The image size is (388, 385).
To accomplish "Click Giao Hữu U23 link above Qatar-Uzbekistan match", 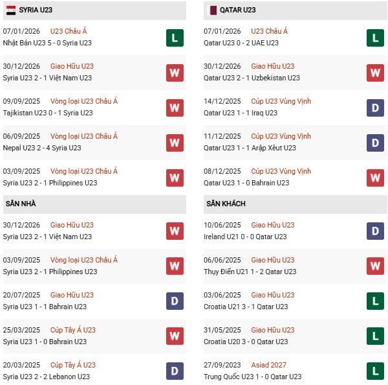I will [x=272, y=66].
